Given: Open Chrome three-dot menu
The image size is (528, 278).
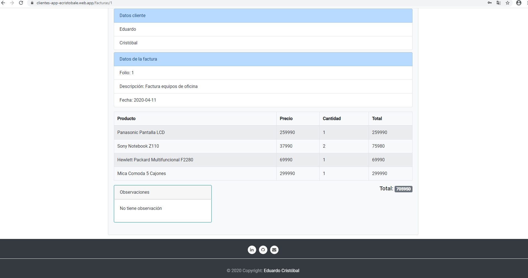Looking at the screenshot, I should click(527, 3).
